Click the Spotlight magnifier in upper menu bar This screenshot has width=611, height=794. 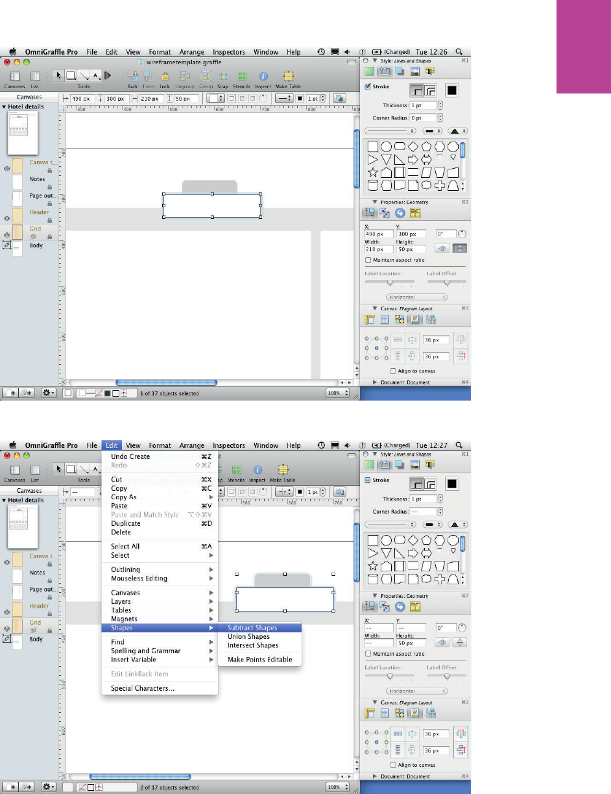coord(459,52)
